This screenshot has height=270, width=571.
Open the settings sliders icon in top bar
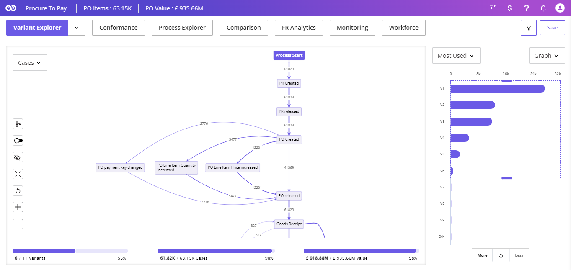coord(493,8)
